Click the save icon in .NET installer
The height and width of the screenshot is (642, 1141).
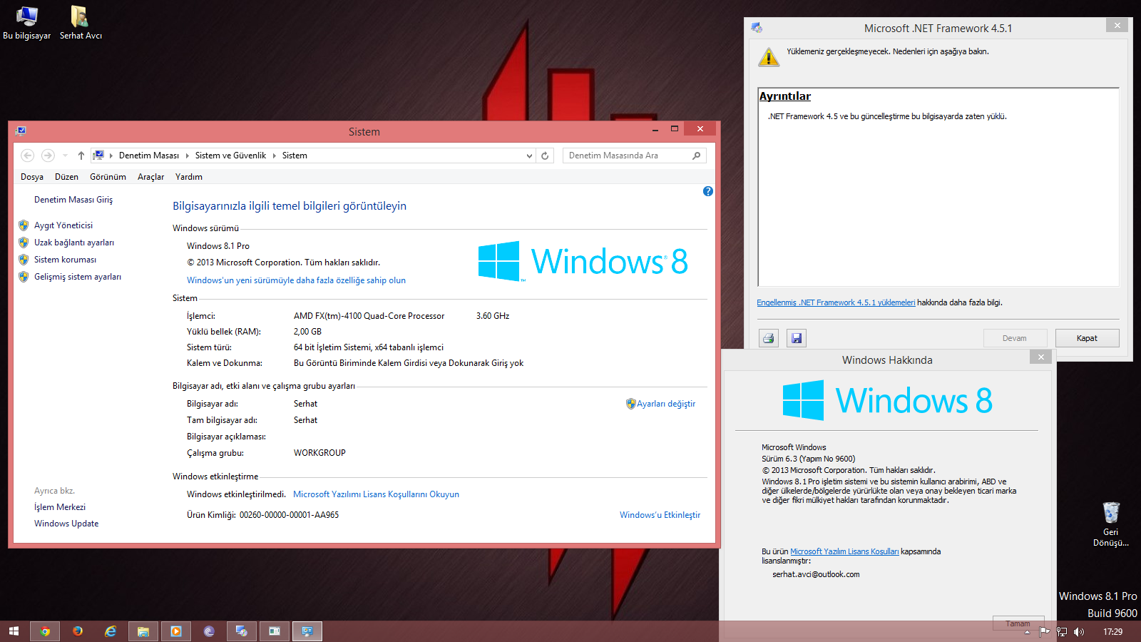coord(797,338)
